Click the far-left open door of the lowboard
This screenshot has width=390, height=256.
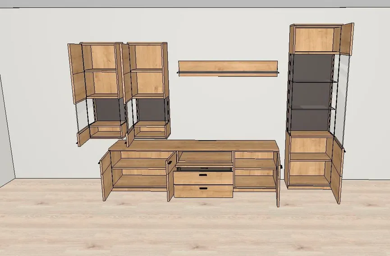pyautogui.click(x=105, y=176)
